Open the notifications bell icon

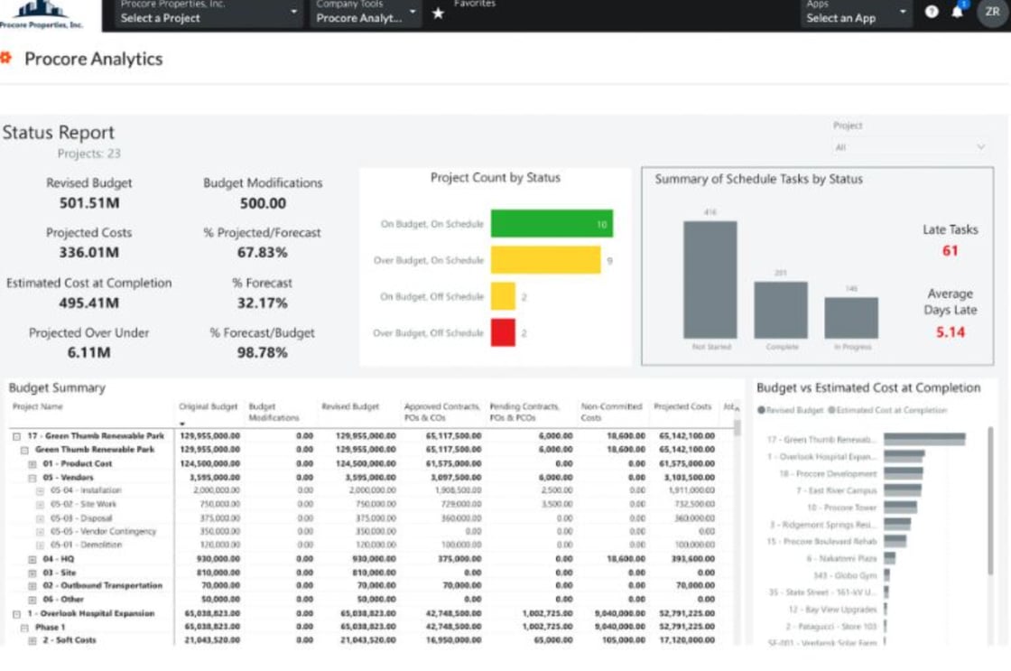click(958, 12)
